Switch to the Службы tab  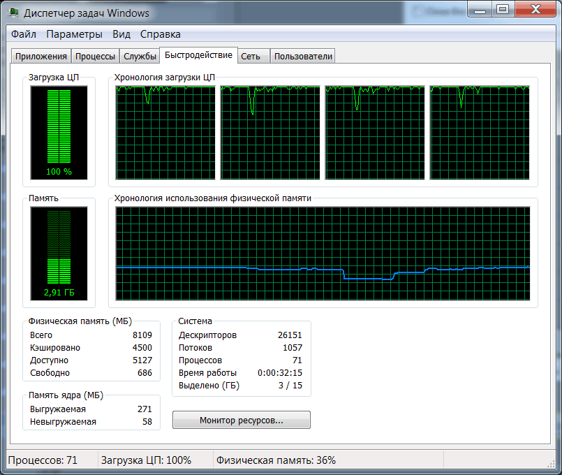[x=140, y=57]
